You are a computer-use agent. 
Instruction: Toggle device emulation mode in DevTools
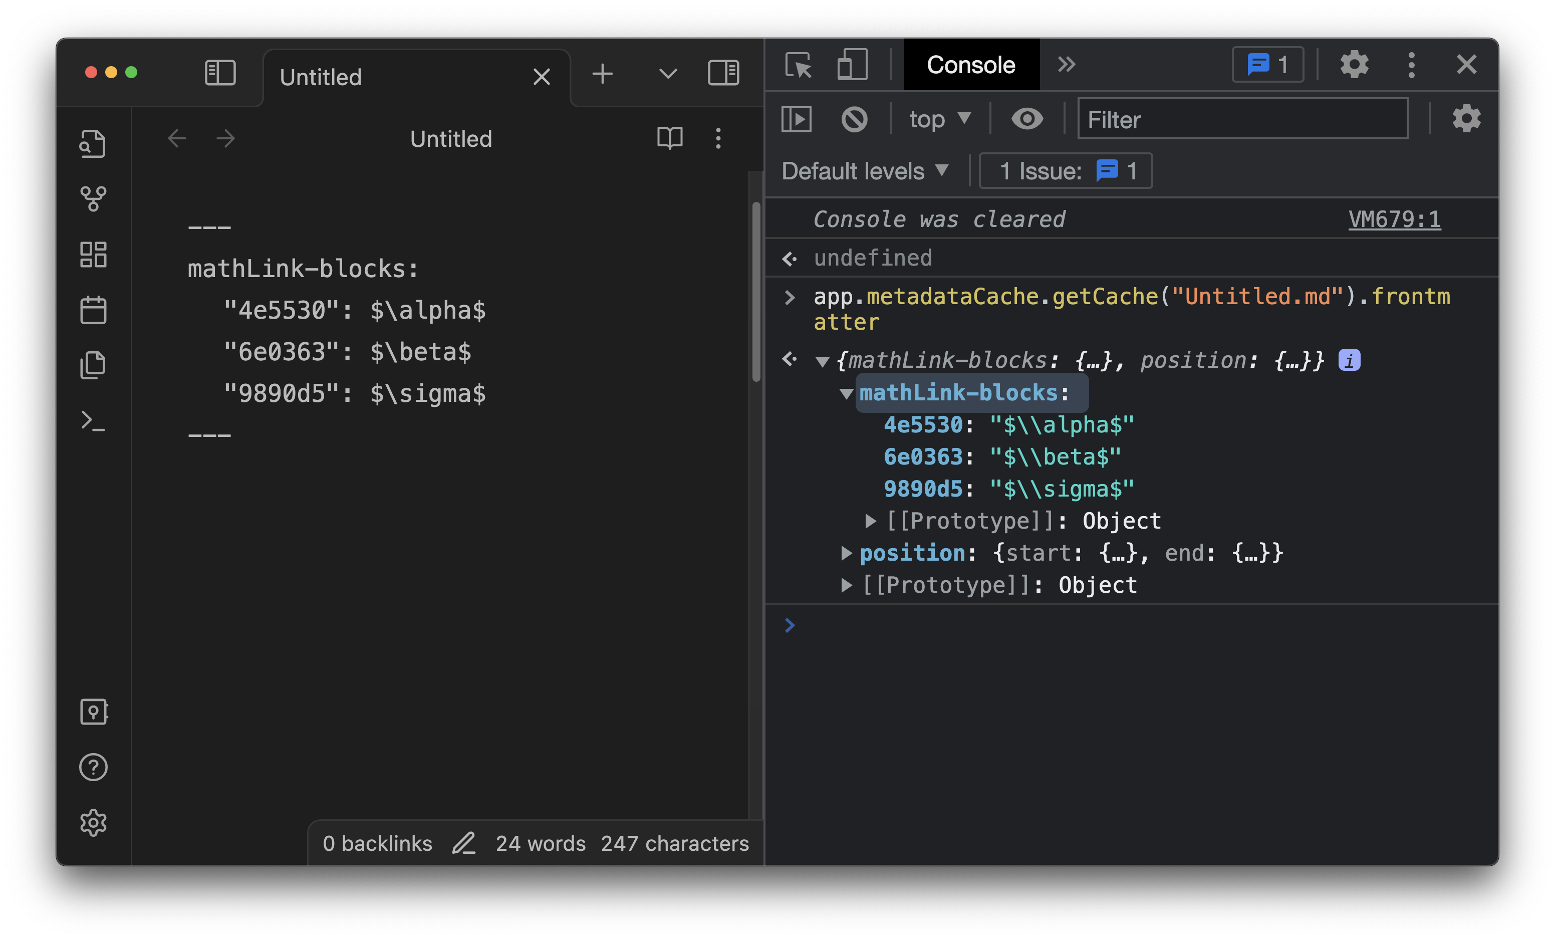pos(852,65)
